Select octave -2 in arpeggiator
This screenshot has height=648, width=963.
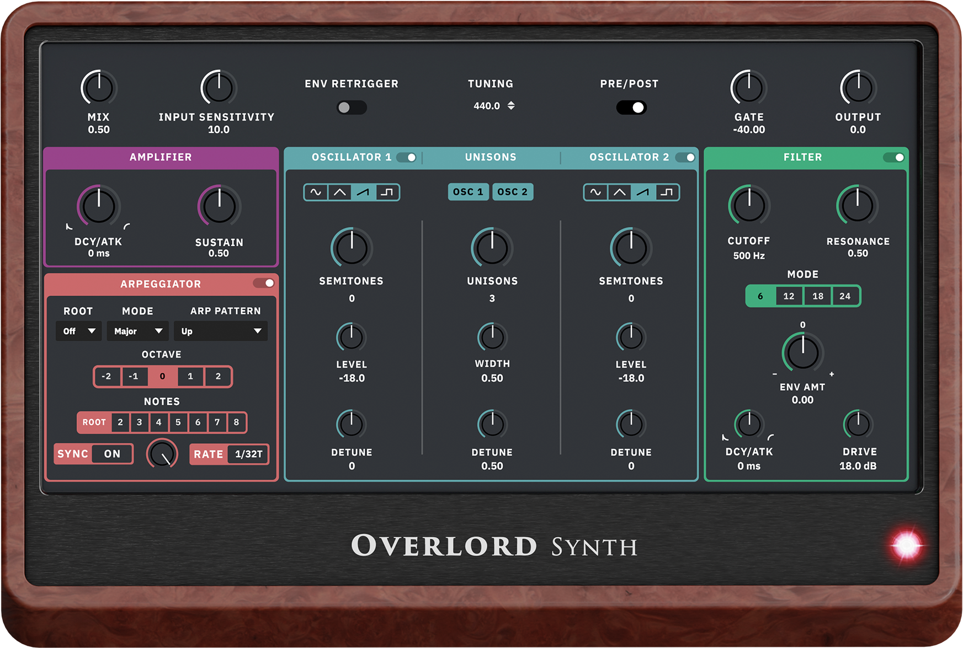(107, 377)
